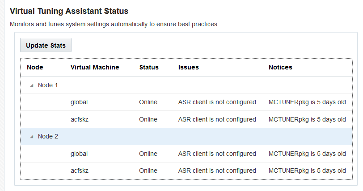The image size is (363, 191).
Task: Click MCTUNERpkg notice for Node 2 global
Action: 307,154
